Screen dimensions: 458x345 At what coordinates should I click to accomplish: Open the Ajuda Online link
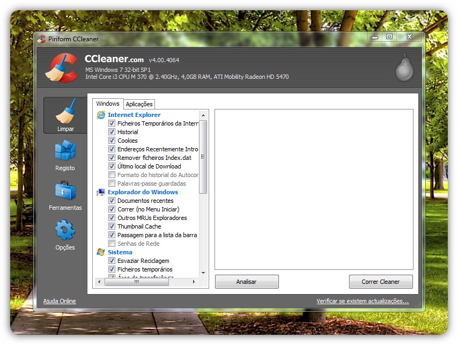coord(60,301)
